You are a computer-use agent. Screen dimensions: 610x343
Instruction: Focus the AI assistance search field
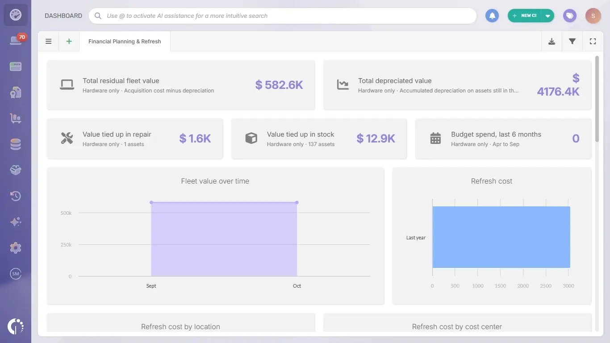point(283,16)
